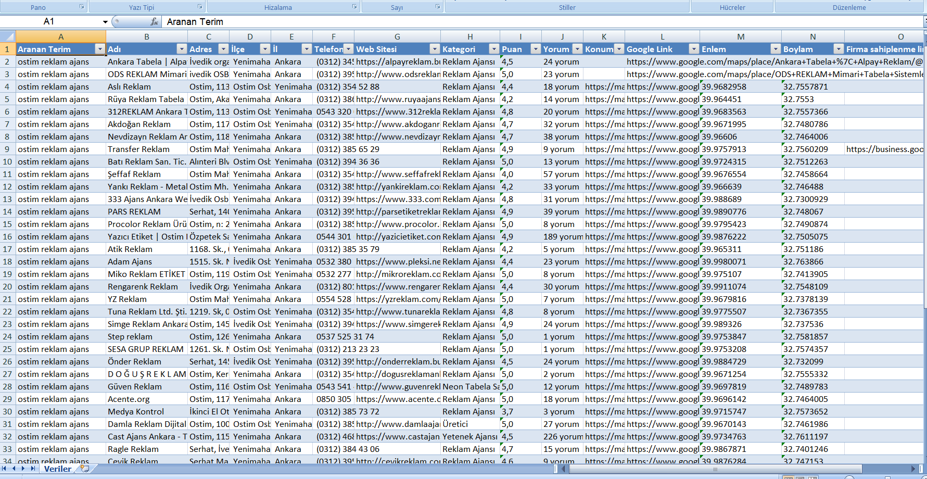This screenshot has height=479, width=927.
Task: Select cell with 'Şeffaf Reklam'
Action: 147,174
